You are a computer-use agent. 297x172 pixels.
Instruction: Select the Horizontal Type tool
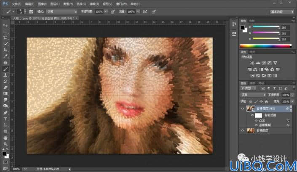(x=5, y=119)
